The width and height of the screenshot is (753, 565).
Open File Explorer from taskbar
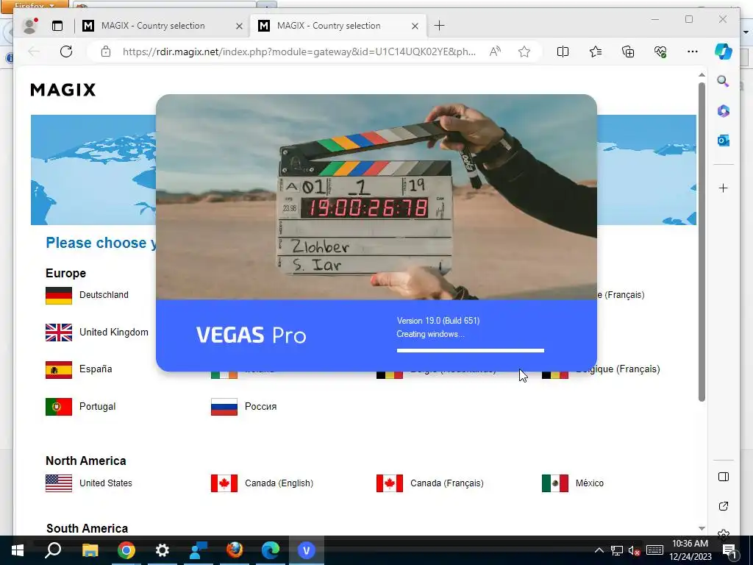point(90,550)
